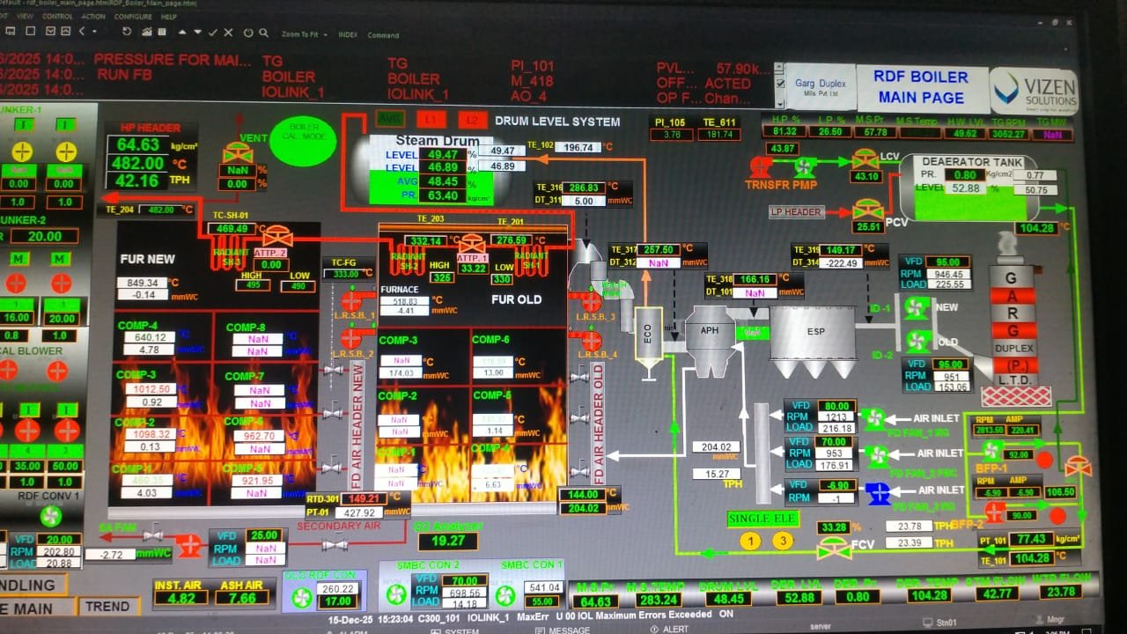
Task: Click the FD FAN_1 green fan icon
Action: tap(873, 418)
